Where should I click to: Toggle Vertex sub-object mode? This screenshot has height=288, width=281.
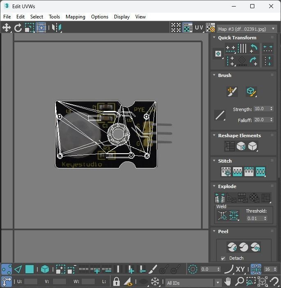coord(7,269)
